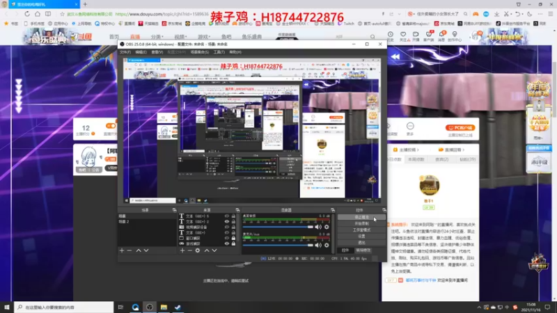Toggle visibility of game capture source
Viewport: 557px width, 313px height.
coord(227,244)
